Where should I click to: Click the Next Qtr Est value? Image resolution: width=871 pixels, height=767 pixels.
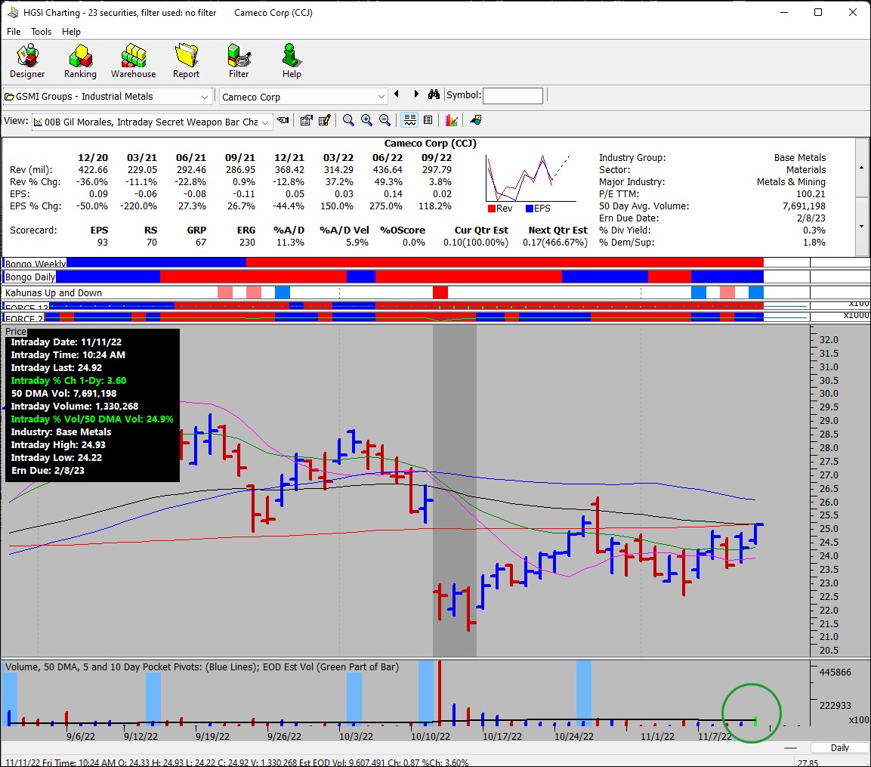coord(555,243)
